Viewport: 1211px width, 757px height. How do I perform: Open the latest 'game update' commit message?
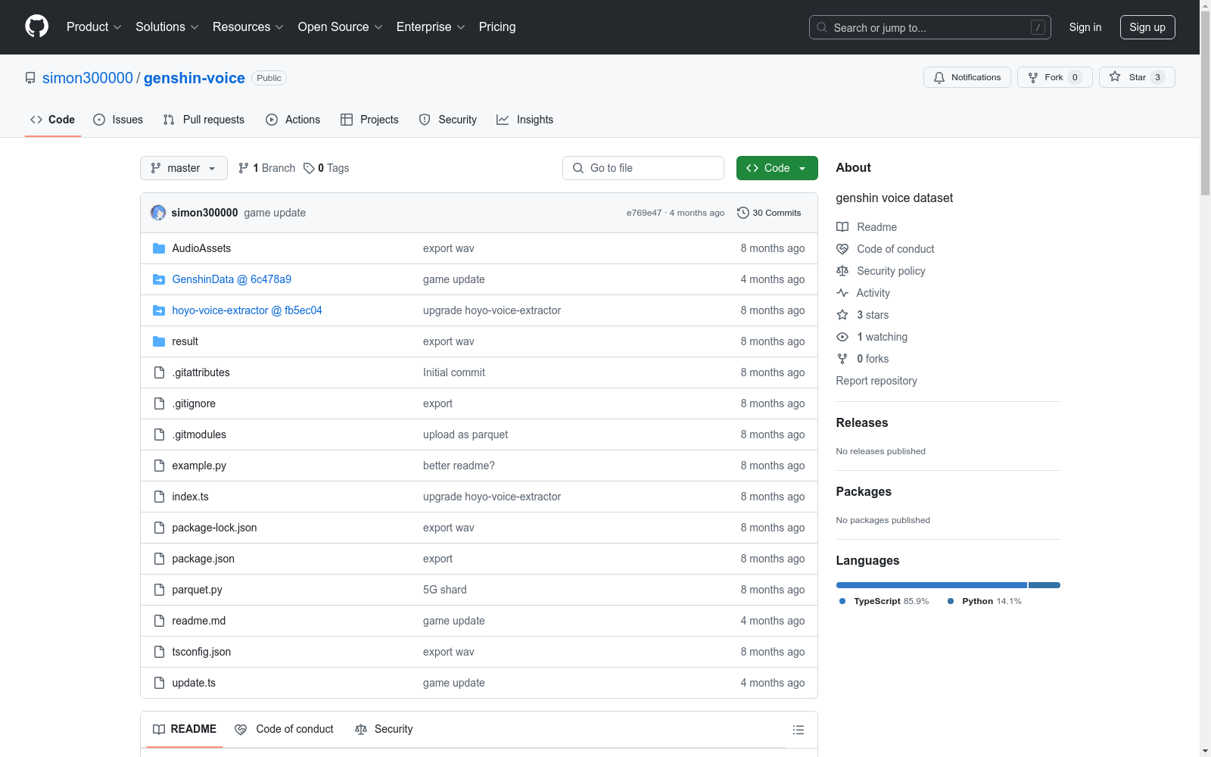(275, 213)
